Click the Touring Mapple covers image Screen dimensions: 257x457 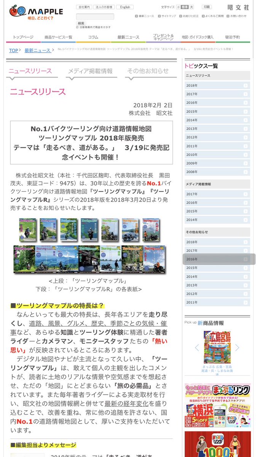tap(90, 246)
